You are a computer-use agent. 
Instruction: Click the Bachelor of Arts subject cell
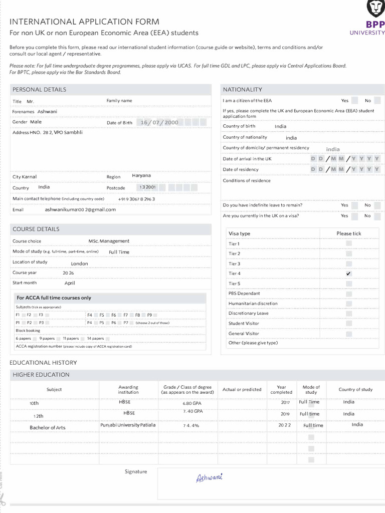(x=54, y=427)
